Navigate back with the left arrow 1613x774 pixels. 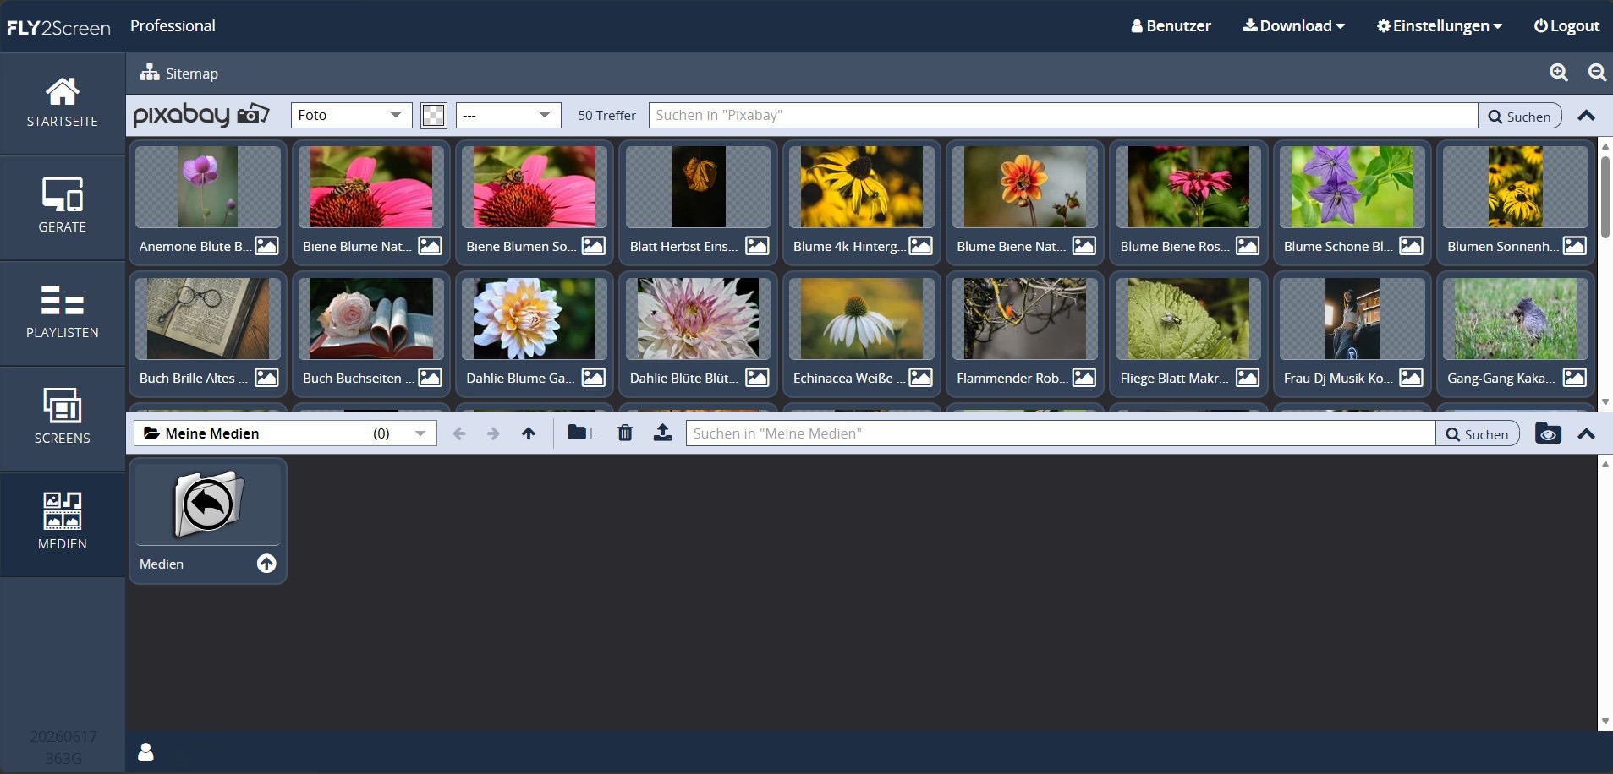click(x=459, y=433)
